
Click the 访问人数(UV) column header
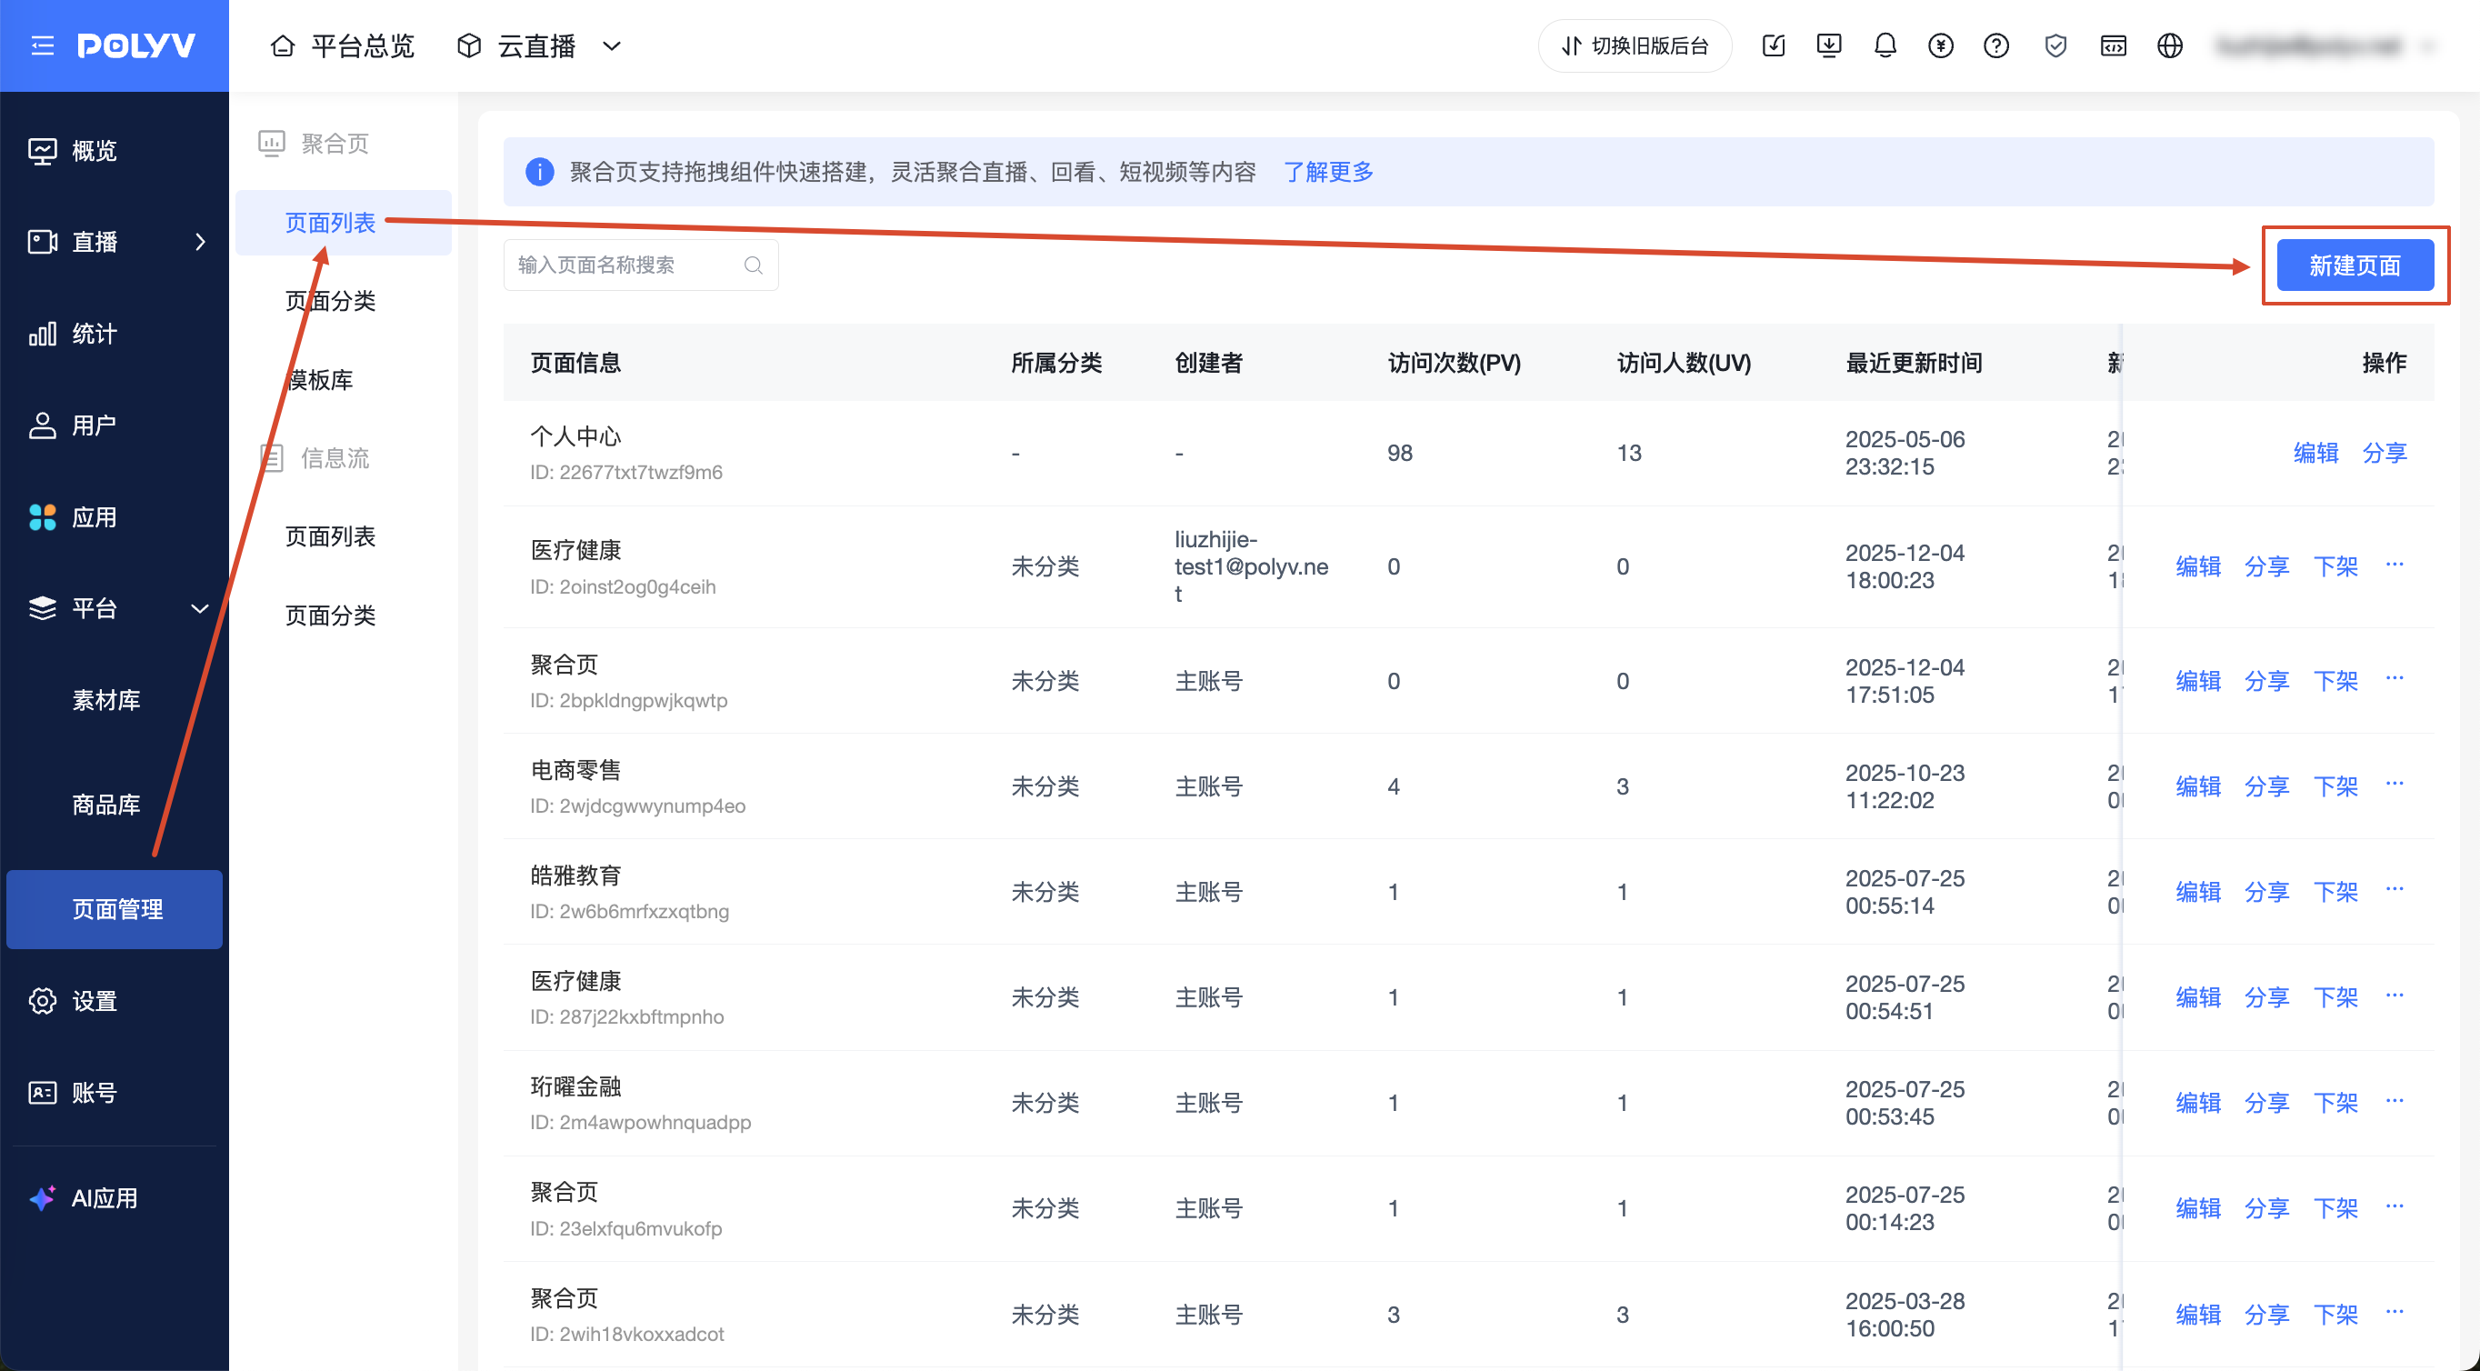pyautogui.click(x=1684, y=363)
